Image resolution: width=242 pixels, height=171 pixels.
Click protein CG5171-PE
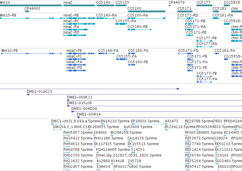coord(197,68)
